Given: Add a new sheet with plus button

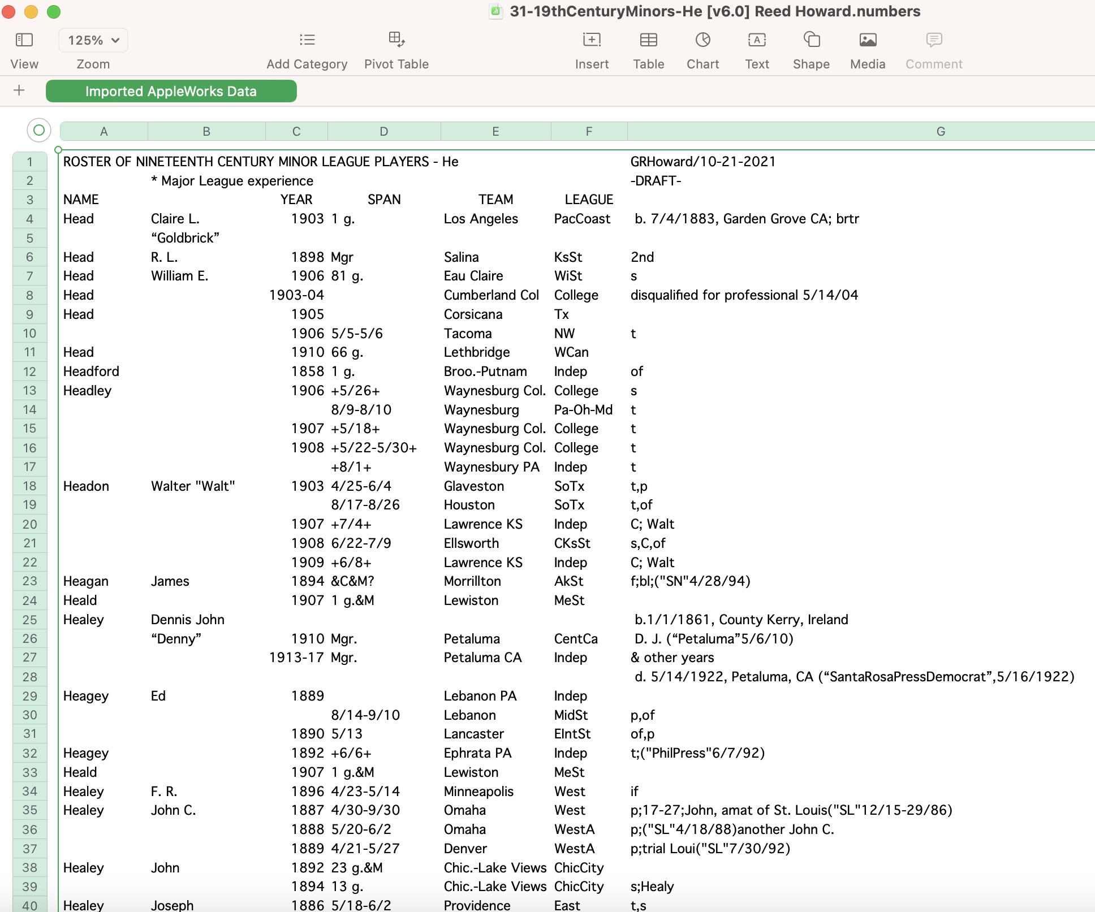Looking at the screenshot, I should pyautogui.click(x=19, y=90).
